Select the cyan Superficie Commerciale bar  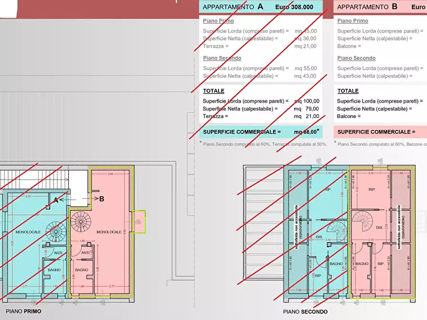[x=261, y=132]
